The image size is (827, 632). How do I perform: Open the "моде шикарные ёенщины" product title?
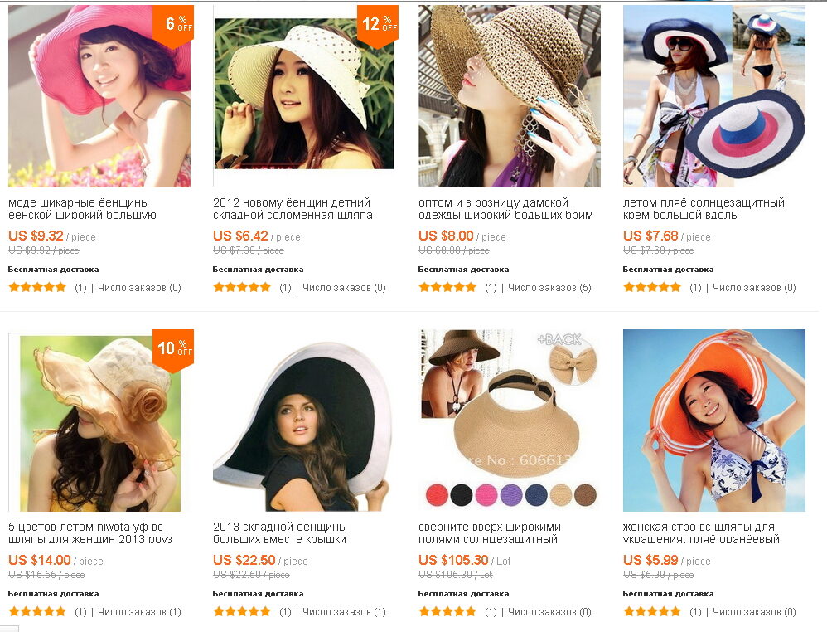[82, 209]
